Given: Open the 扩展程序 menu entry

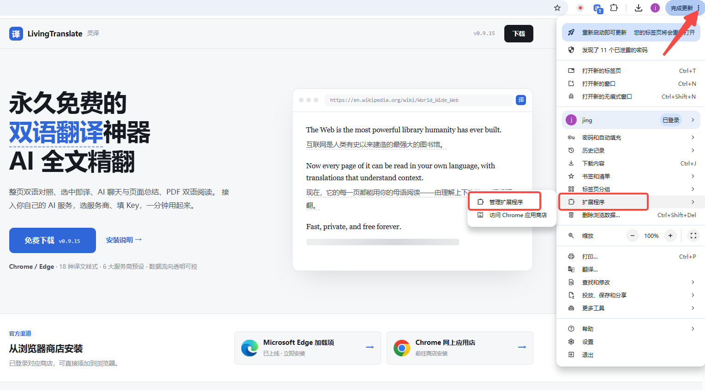Looking at the screenshot, I should coord(631,202).
